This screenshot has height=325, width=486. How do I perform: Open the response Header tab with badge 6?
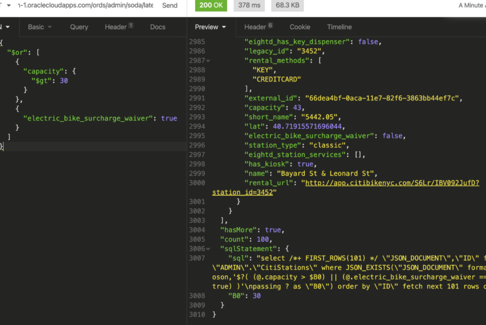(x=258, y=27)
